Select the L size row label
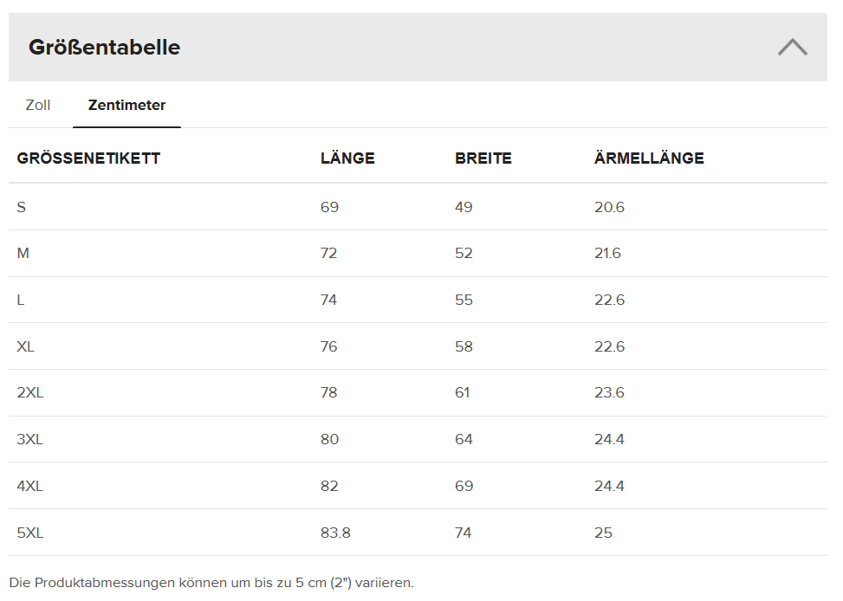Viewport: 843px width, 601px height. click(21, 300)
